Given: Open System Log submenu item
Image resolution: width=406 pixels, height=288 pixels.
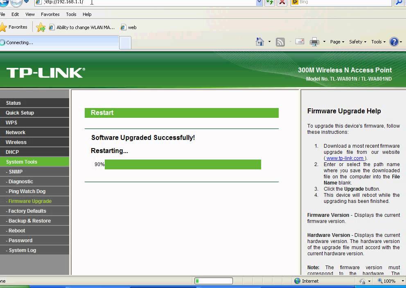Looking at the screenshot, I should coord(34,250).
